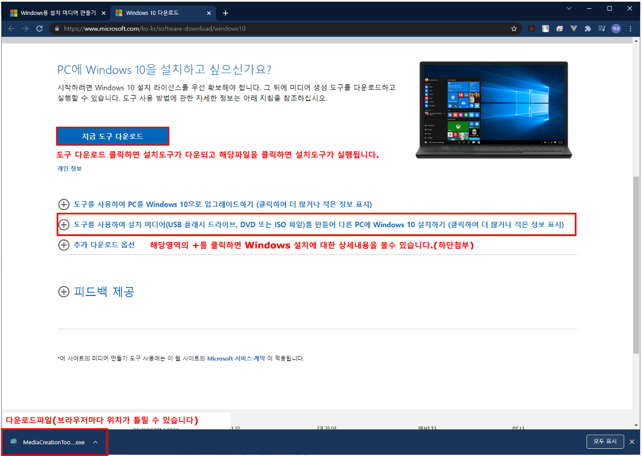The image size is (642, 456).
Task: Open the Chrome three-dot menu
Action: coord(630,29)
